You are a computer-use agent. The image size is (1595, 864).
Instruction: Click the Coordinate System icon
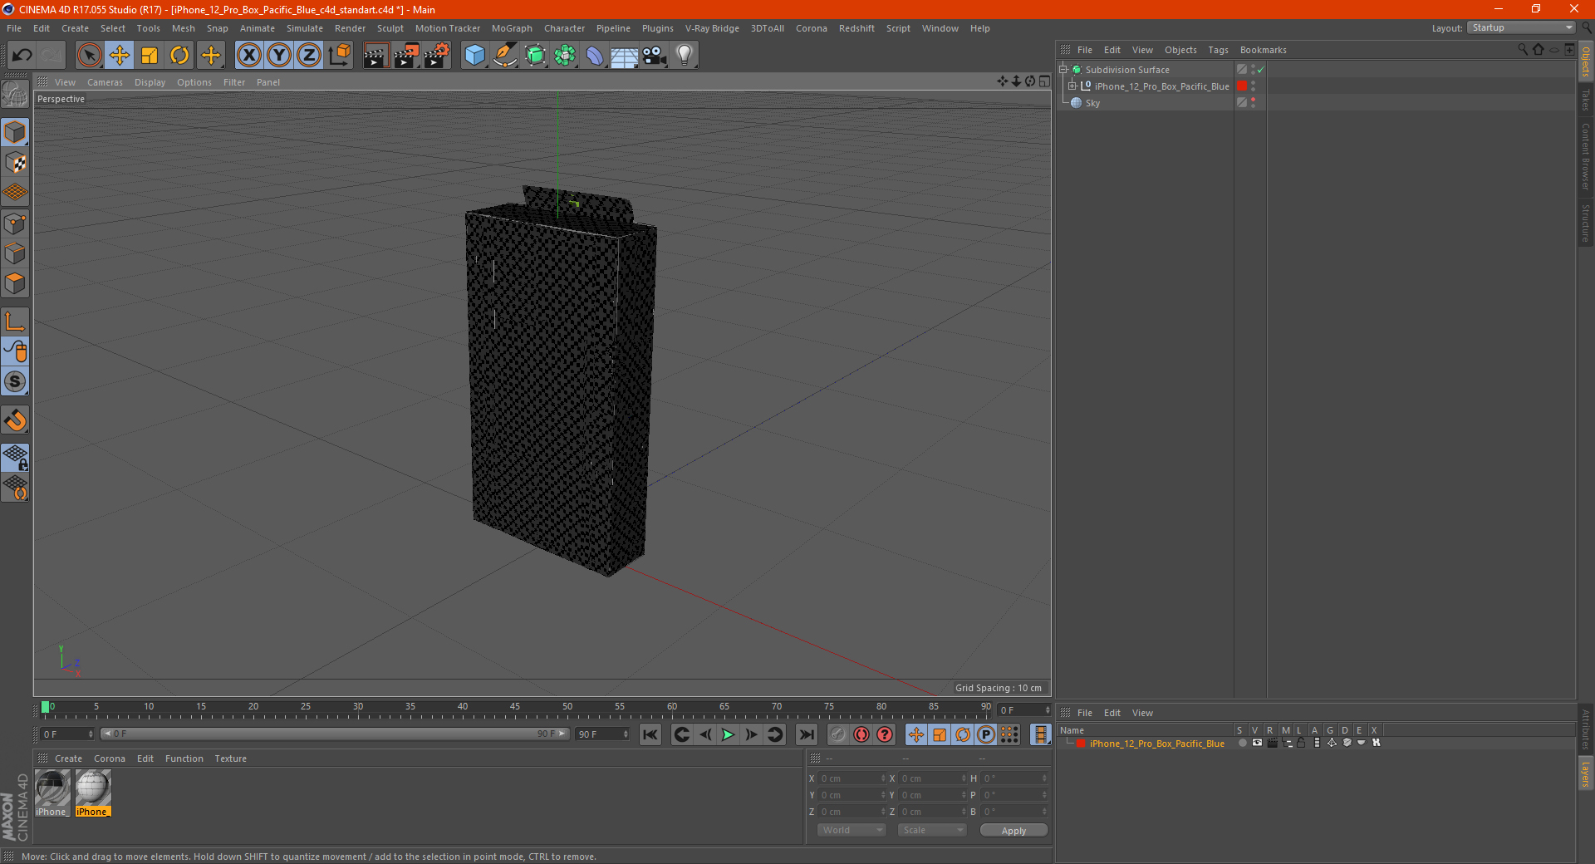[339, 56]
